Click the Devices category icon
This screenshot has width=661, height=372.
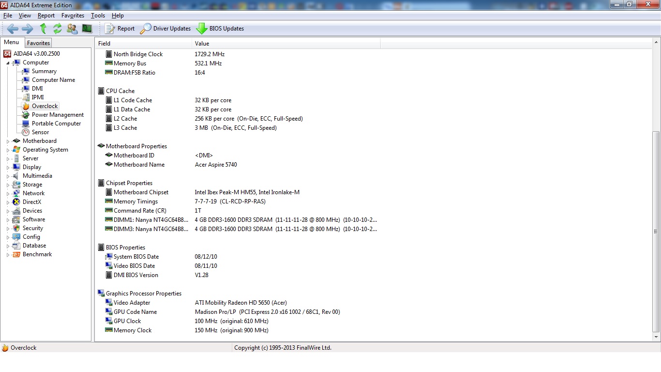[16, 211]
